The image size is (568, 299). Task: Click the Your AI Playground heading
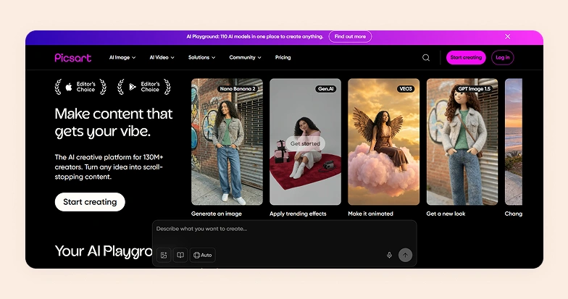[x=104, y=250]
